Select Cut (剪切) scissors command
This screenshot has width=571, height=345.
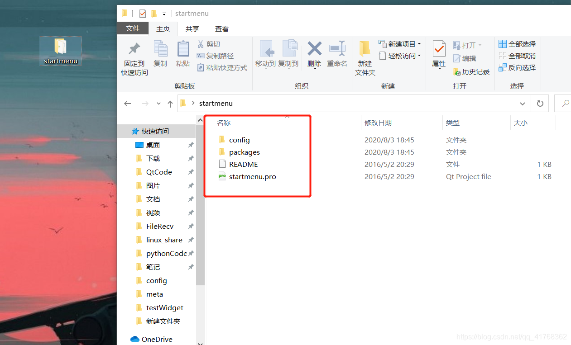click(x=208, y=44)
